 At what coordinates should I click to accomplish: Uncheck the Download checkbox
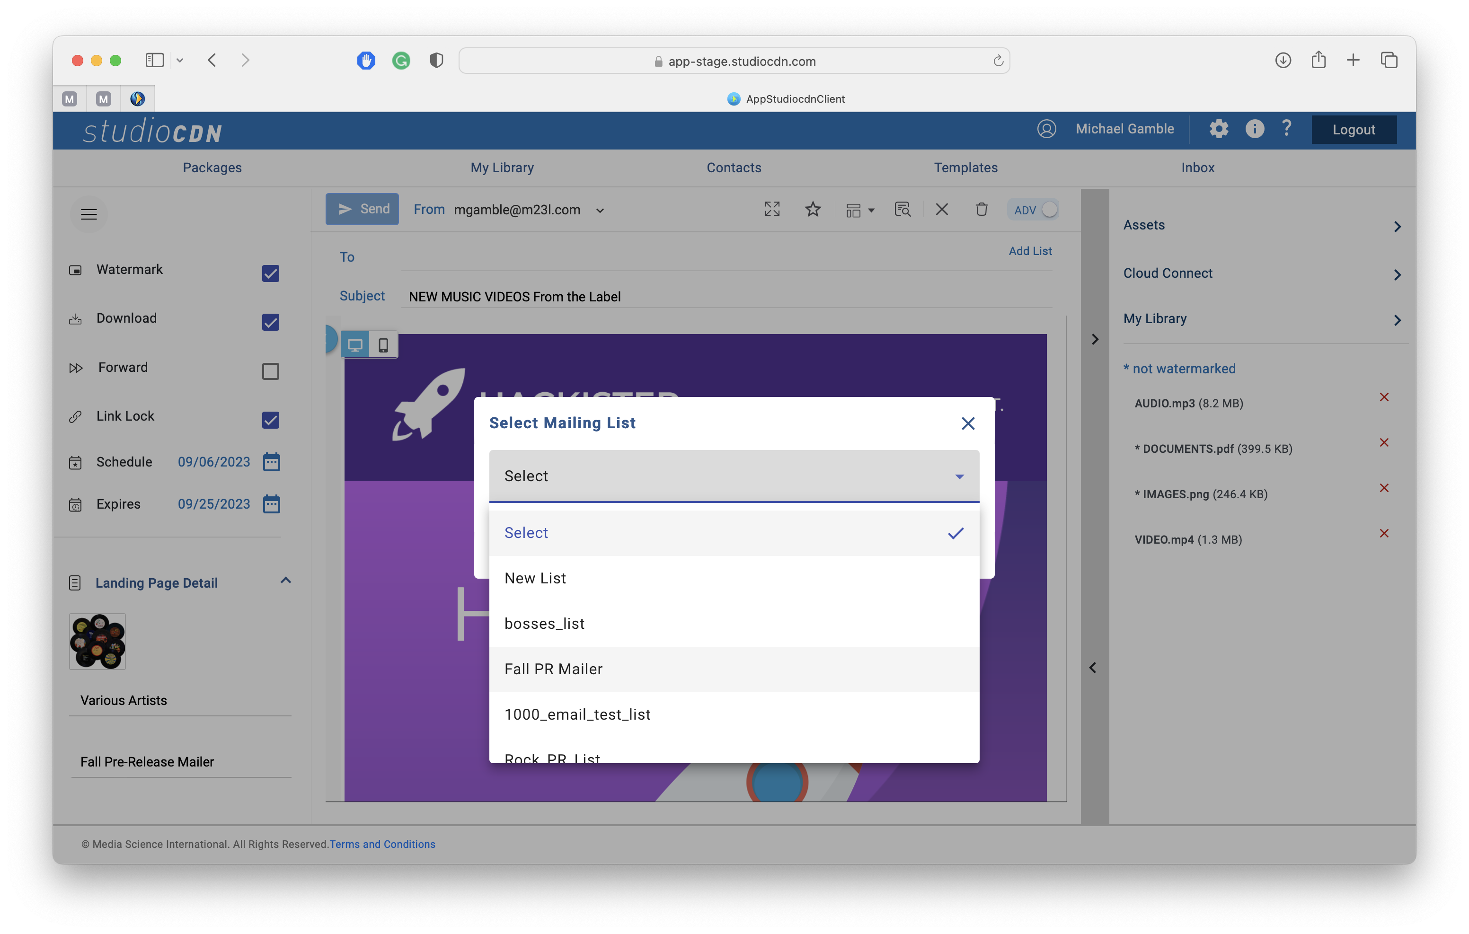click(270, 322)
